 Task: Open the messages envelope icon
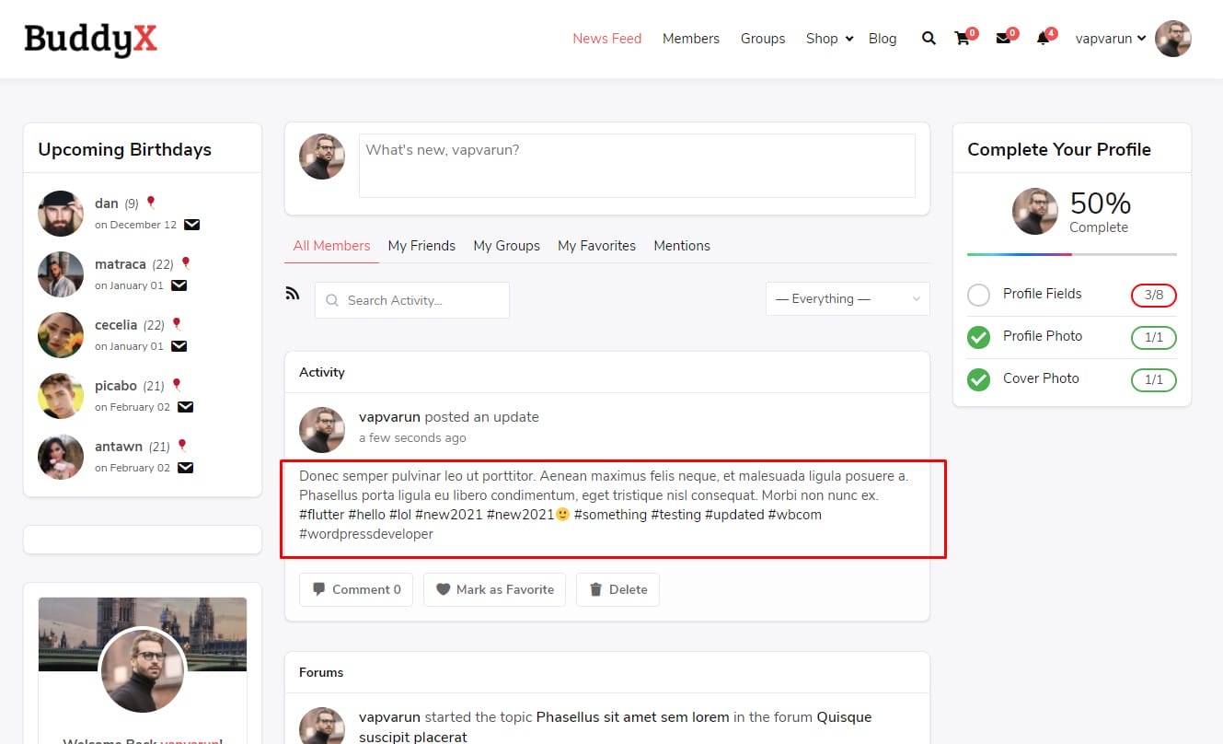(x=1003, y=39)
